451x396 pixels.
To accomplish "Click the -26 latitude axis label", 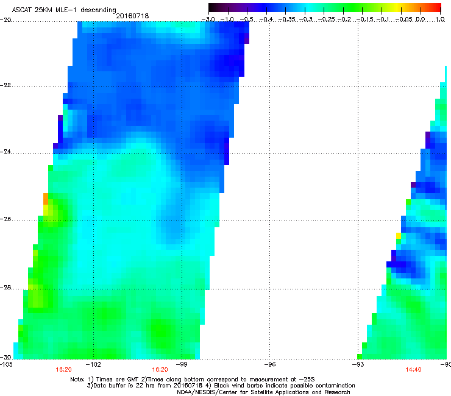I will [5, 219].
